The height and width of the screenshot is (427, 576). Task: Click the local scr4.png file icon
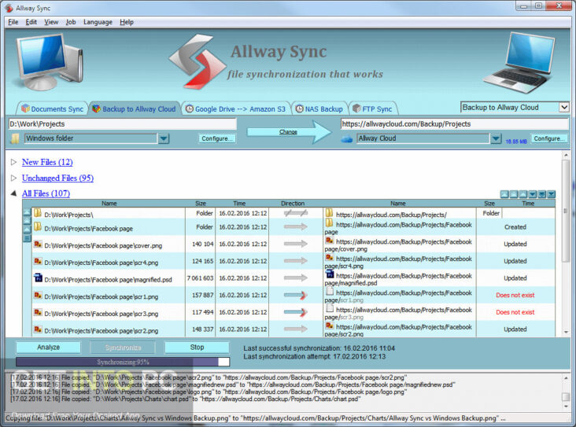pyautogui.click(x=38, y=261)
